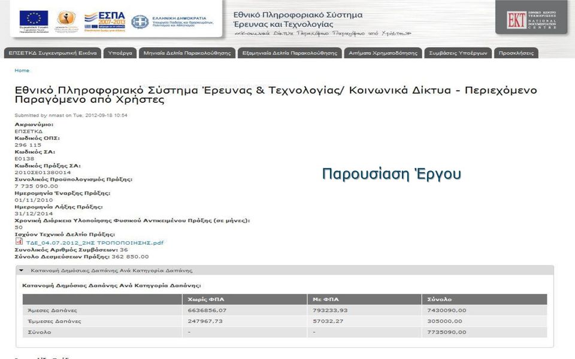Click the EKT National Documentation Centre logo
Image resolution: width=575 pixels, height=359 pixels.
532,19
